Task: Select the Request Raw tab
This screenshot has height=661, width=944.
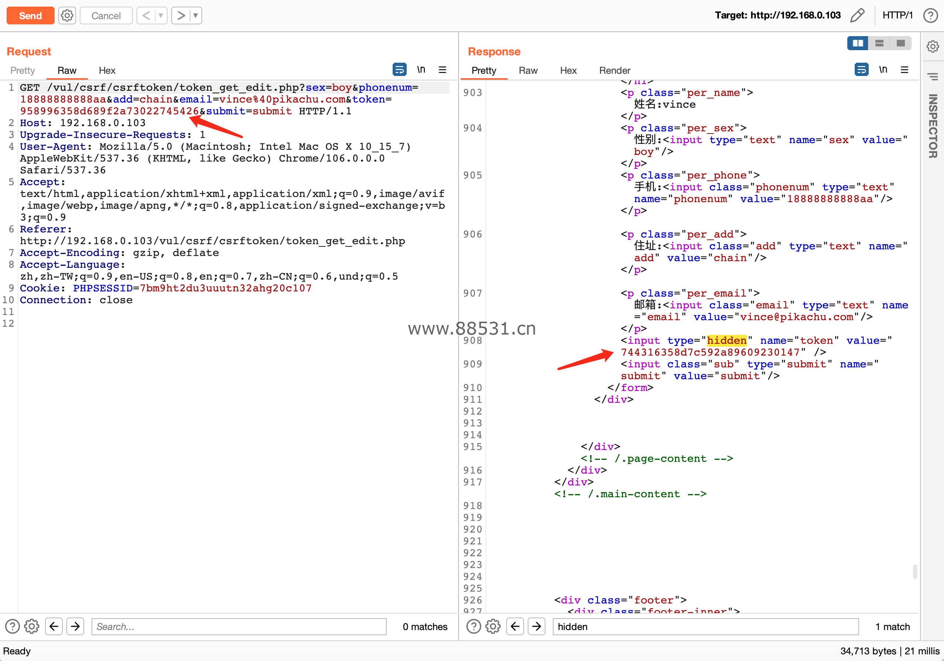Action: [x=67, y=70]
